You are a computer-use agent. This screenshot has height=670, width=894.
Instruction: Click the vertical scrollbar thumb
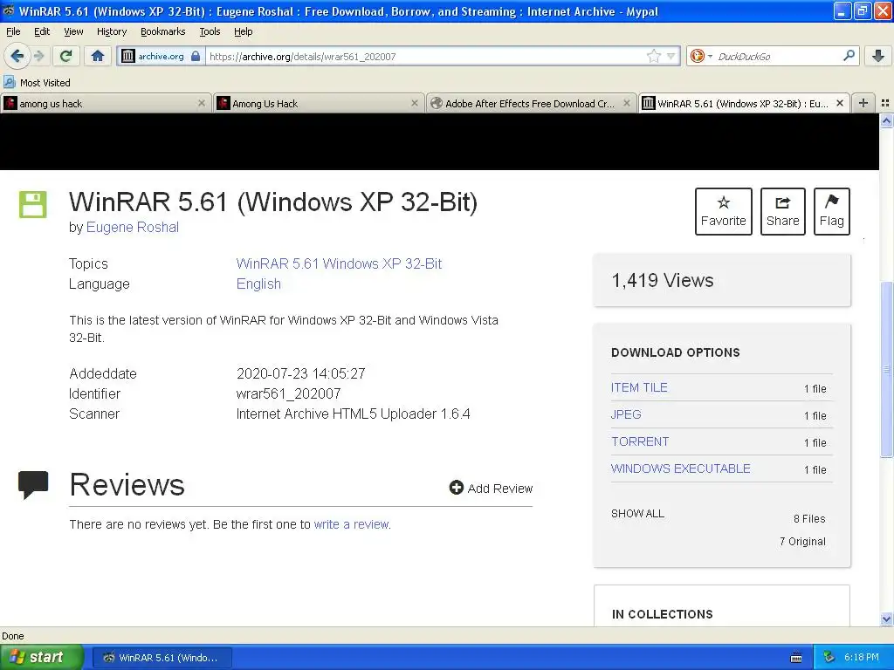point(886,369)
